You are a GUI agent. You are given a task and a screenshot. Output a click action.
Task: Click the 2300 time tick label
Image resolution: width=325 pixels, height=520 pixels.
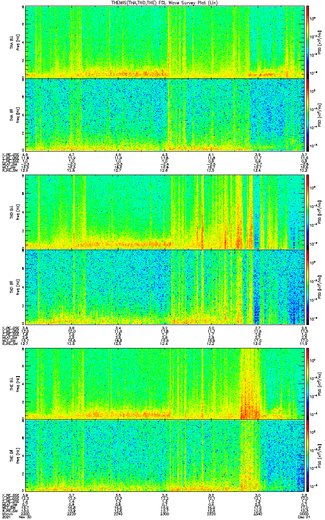click(165, 513)
